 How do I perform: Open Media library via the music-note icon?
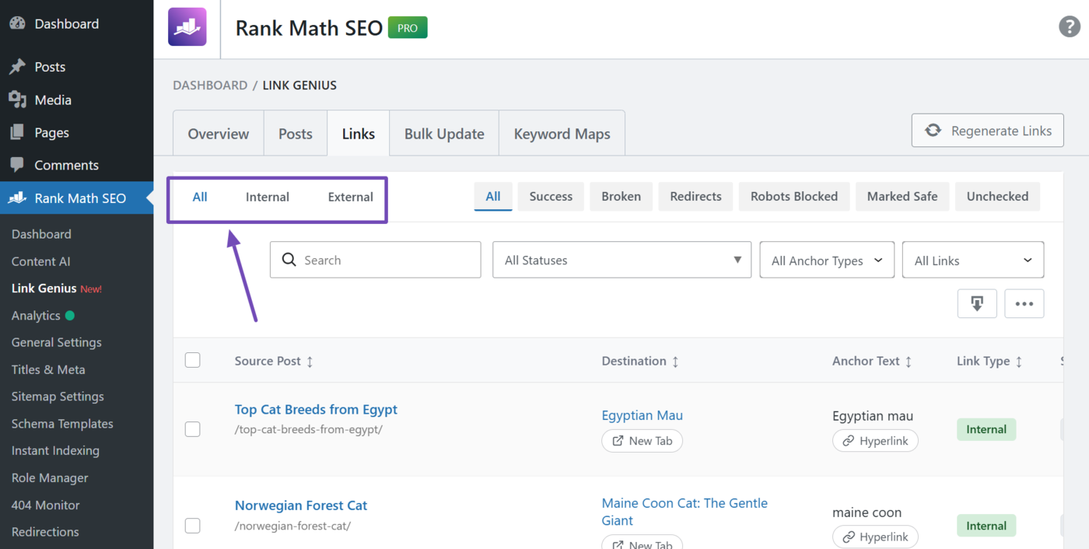coord(18,100)
